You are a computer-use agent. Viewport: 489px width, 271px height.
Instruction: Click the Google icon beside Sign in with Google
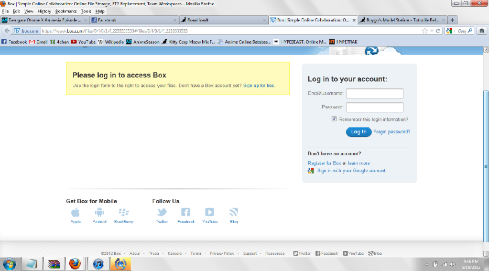(311, 171)
